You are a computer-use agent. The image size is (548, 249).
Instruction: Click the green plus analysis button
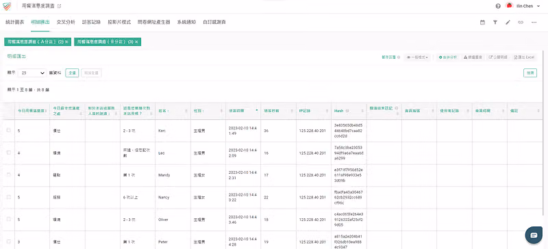point(448,57)
